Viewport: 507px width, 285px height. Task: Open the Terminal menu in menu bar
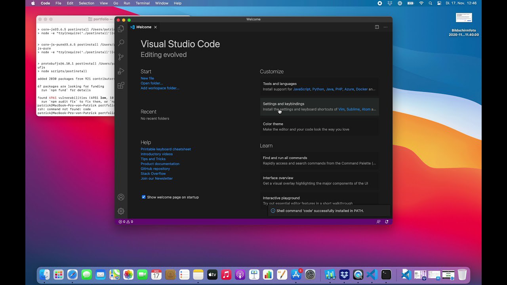click(x=143, y=3)
